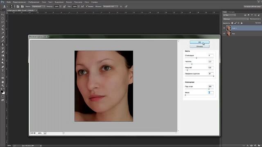Viewport: 262px width, 147px height.
Task: Click ignore adjustment layers icon in options bar
Action: click(121, 7)
